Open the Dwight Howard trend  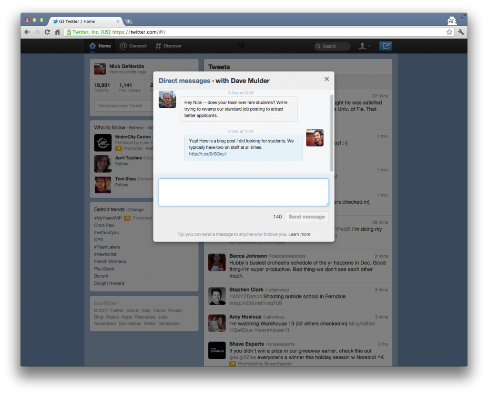109,283
